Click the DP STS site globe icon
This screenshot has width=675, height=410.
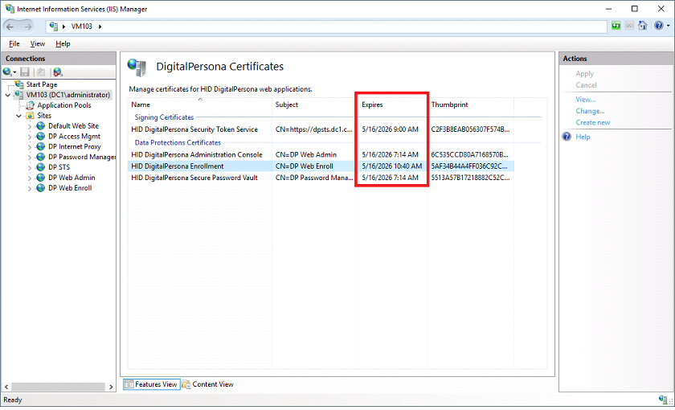click(40, 167)
